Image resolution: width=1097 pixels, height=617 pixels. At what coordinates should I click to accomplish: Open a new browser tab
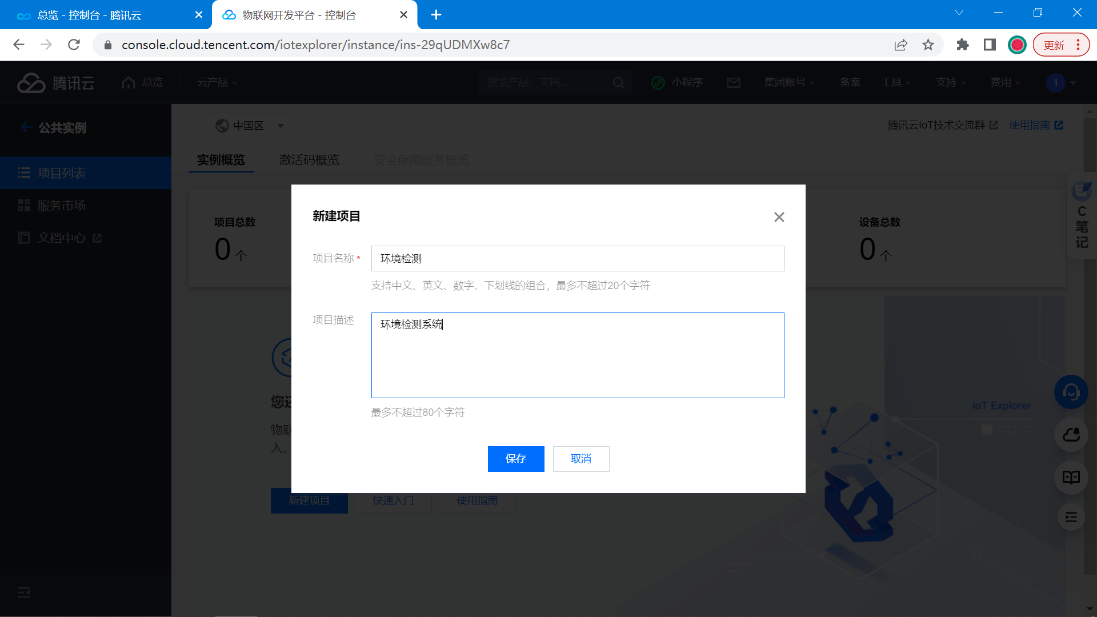[436, 15]
